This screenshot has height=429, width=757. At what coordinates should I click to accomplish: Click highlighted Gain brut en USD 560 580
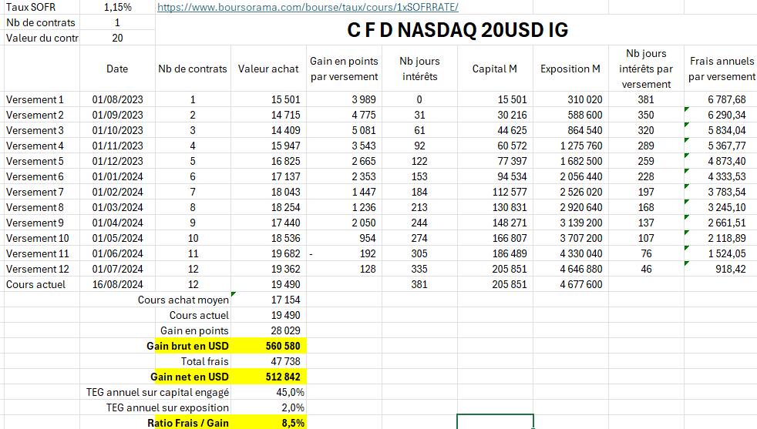pos(268,347)
